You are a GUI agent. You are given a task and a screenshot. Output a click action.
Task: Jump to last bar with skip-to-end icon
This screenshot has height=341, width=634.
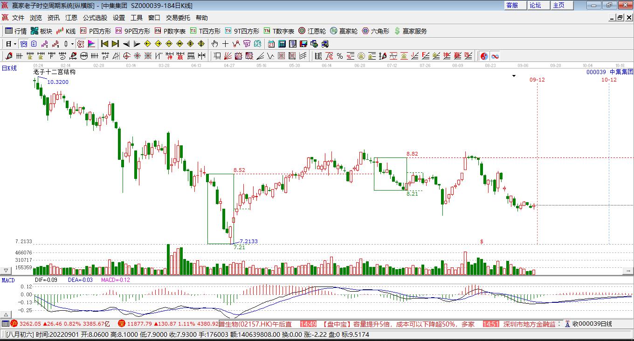[115, 44]
